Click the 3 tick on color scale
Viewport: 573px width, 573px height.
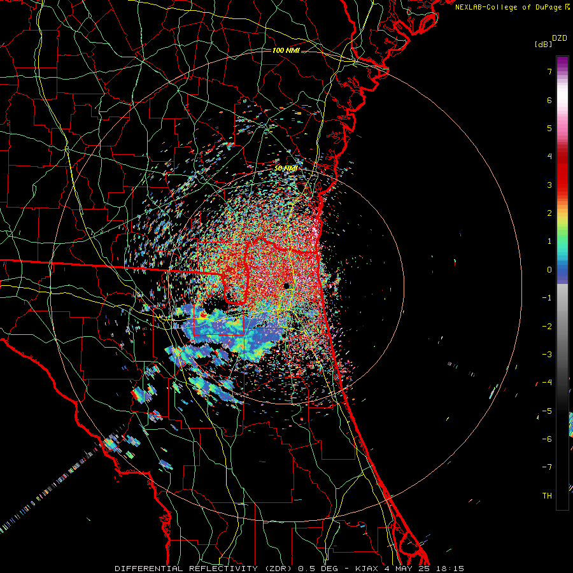pyautogui.click(x=549, y=185)
